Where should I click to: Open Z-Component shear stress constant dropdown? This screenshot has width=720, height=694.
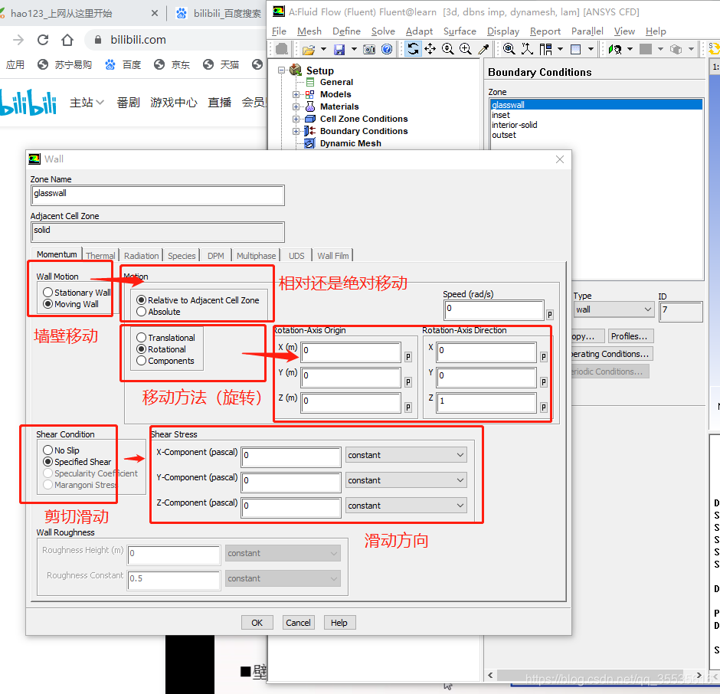tap(406, 506)
